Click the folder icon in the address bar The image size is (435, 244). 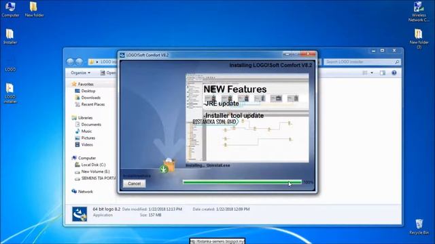coord(91,62)
